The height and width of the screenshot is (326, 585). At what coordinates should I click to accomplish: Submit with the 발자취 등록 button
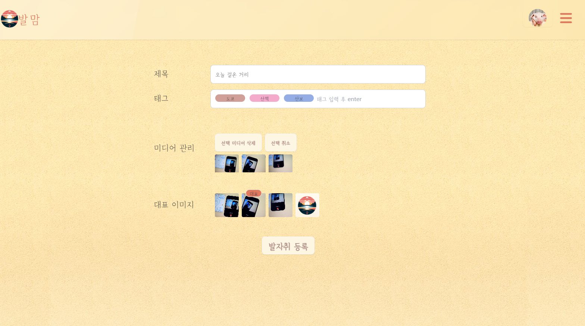(288, 246)
